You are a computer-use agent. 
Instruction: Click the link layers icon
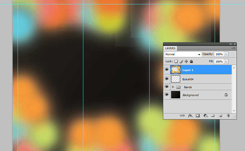182,116
